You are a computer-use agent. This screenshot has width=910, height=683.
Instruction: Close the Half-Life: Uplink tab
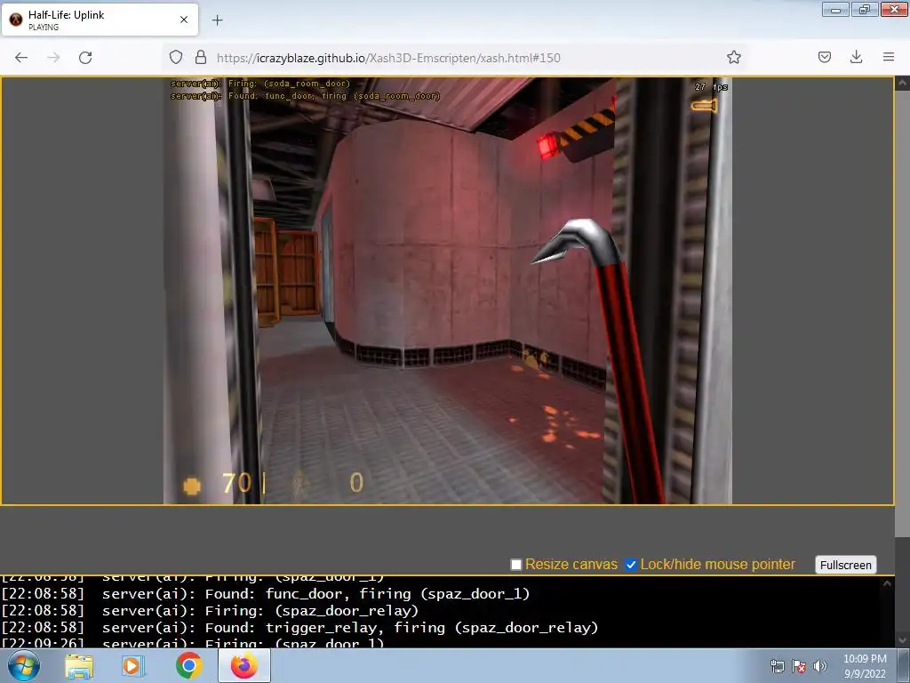pos(184,20)
